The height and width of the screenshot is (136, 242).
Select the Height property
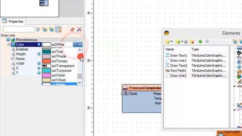pyautogui.click(x=21, y=54)
